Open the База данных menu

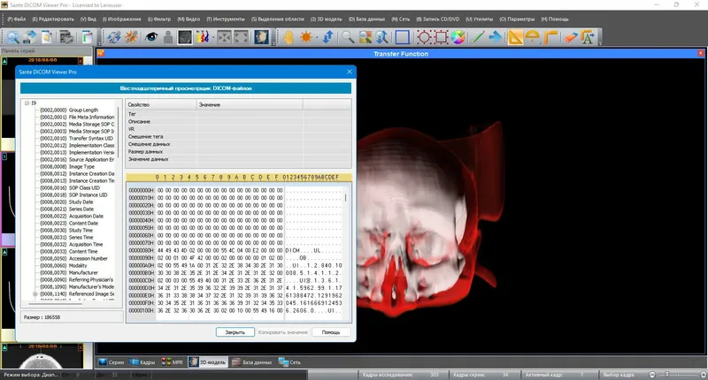(x=366, y=19)
